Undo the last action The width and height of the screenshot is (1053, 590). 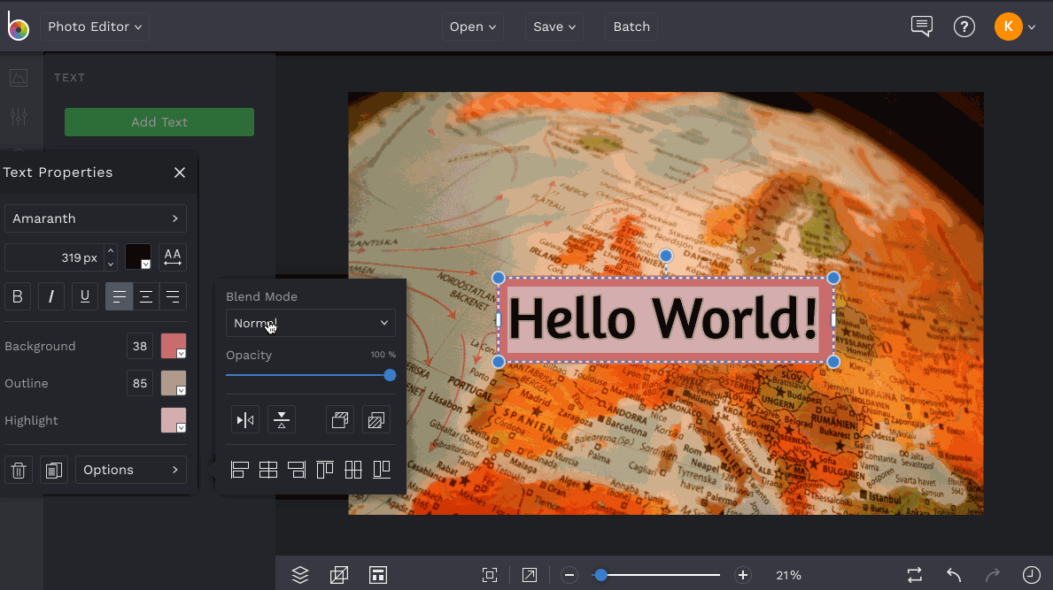[x=954, y=575]
